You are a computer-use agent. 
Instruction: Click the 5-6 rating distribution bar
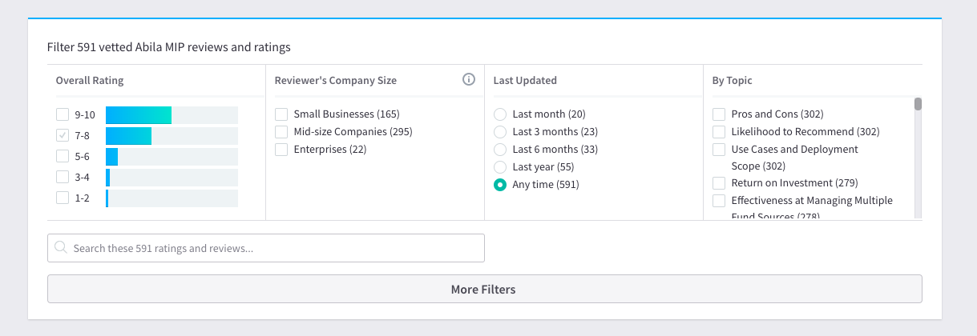coord(172,157)
